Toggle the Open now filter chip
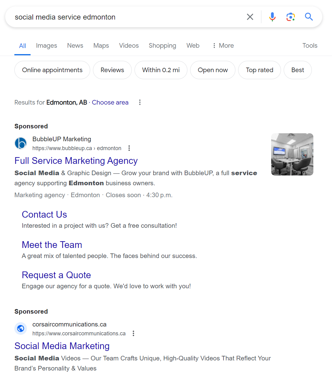The width and height of the screenshot is (332, 376). [212, 70]
